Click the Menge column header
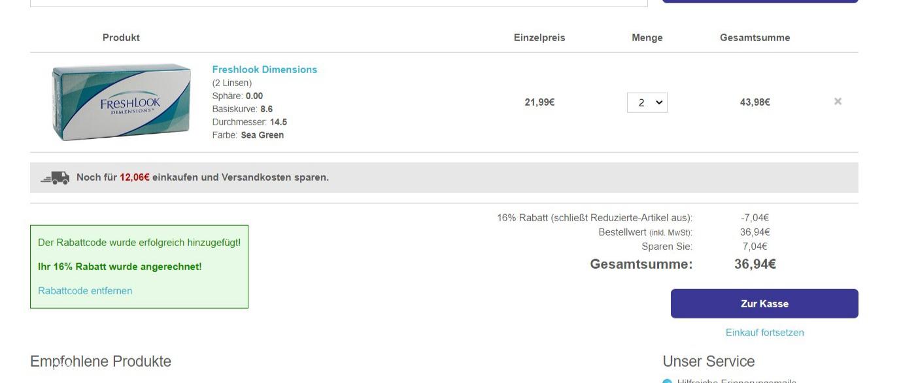The image size is (901, 383). pos(647,38)
